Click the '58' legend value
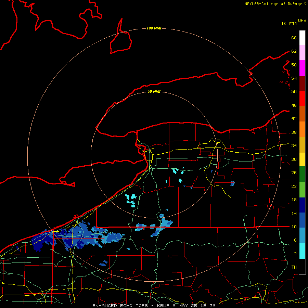The image size is (308, 308). (x=294, y=65)
